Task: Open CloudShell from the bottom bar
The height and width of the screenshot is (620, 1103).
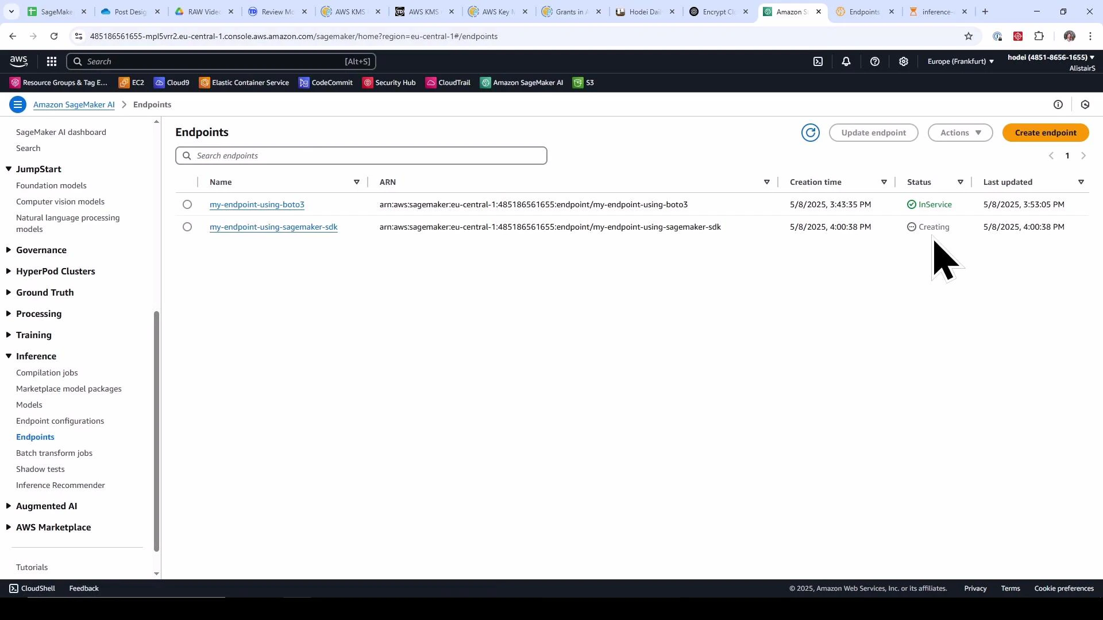Action: 32,588
